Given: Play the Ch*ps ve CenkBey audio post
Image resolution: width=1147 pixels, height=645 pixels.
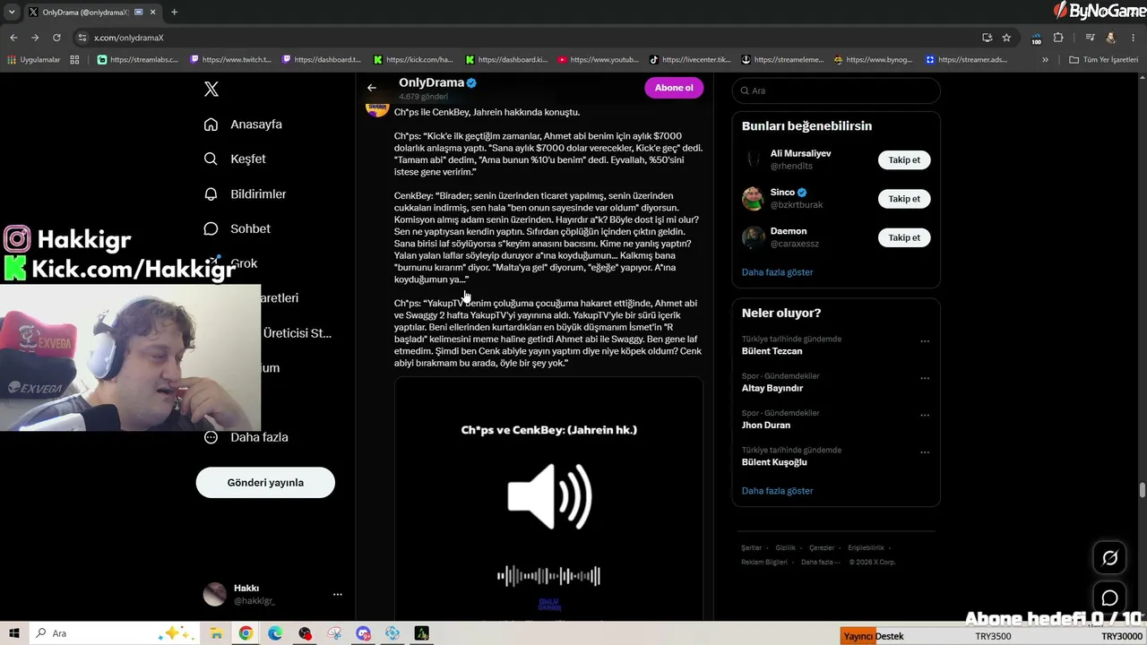Looking at the screenshot, I should 548,499.
